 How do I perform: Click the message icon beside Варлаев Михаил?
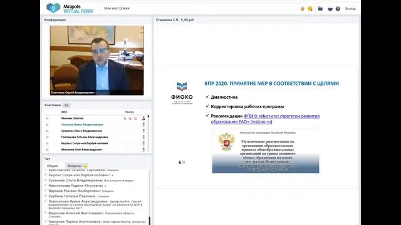46,191
